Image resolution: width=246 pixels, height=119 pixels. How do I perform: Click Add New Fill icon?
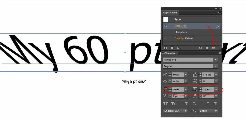172,48
